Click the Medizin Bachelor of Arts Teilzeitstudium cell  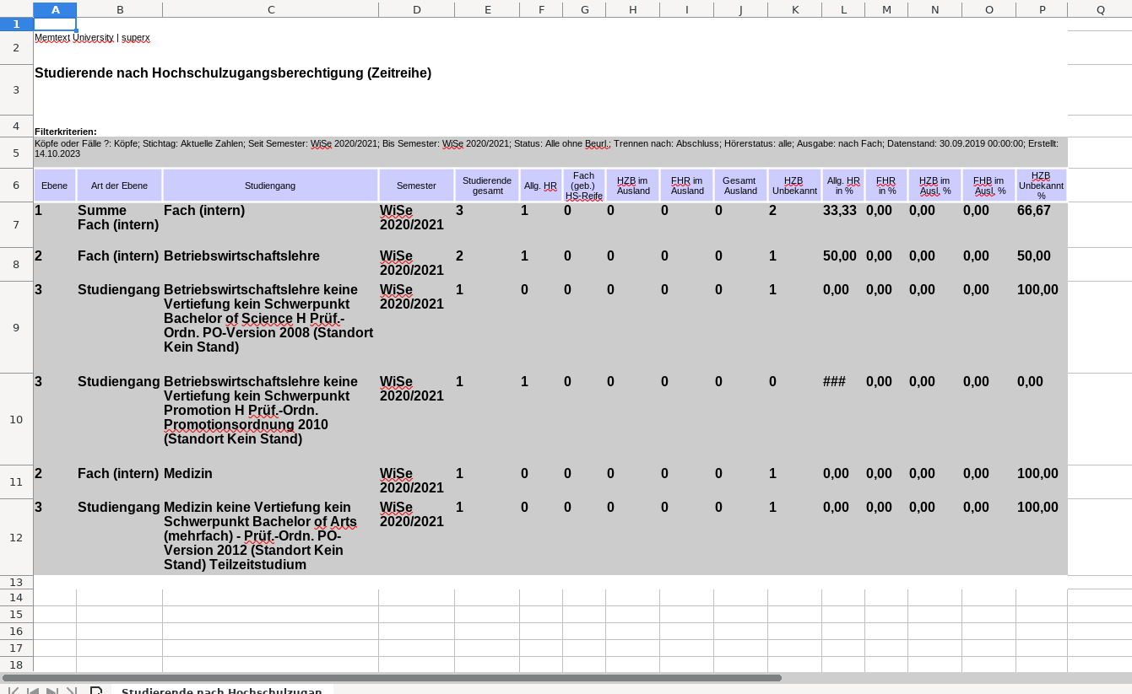point(270,536)
